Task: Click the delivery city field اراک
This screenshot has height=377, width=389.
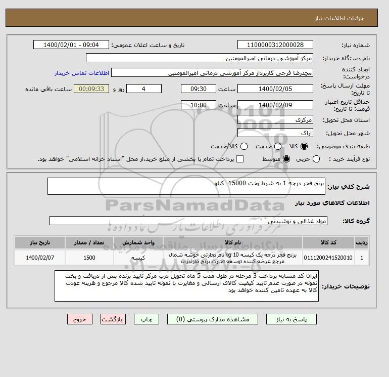Action: [275, 133]
